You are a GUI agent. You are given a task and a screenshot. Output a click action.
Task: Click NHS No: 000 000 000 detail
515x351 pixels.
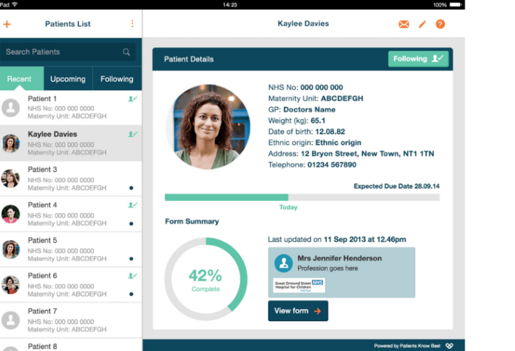[x=305, y=88]
